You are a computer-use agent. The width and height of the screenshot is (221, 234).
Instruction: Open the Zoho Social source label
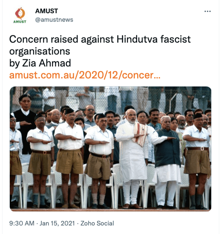point(97,223)
